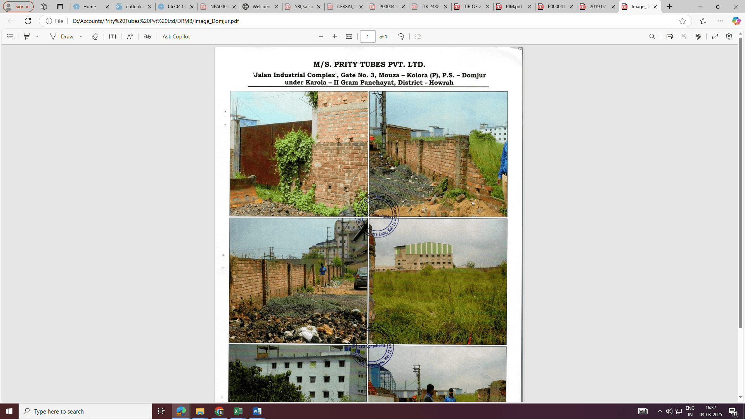Search within the PDF document
This screenshot has width=745, height=419.
coord(652,36)
